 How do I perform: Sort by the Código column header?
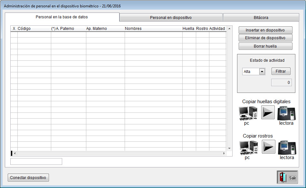coord(24,29)
